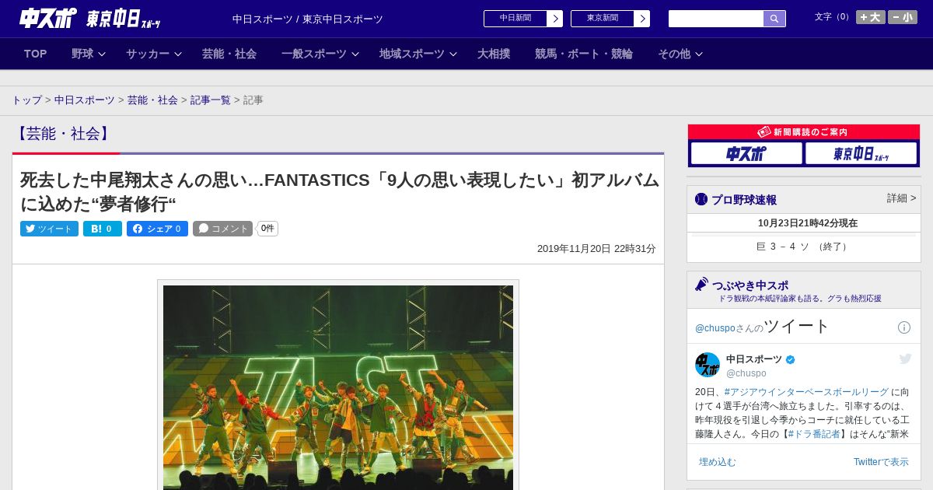
Task: Click the 中日スポーツ breadcrumb link
Action: 85,100
